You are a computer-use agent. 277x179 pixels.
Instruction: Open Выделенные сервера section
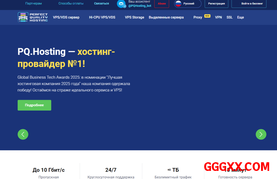click(166, 17)
